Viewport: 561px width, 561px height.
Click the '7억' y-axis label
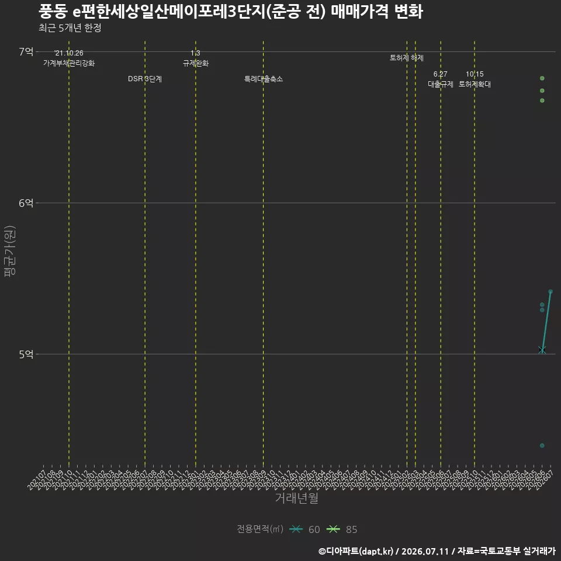pos(26,52)
